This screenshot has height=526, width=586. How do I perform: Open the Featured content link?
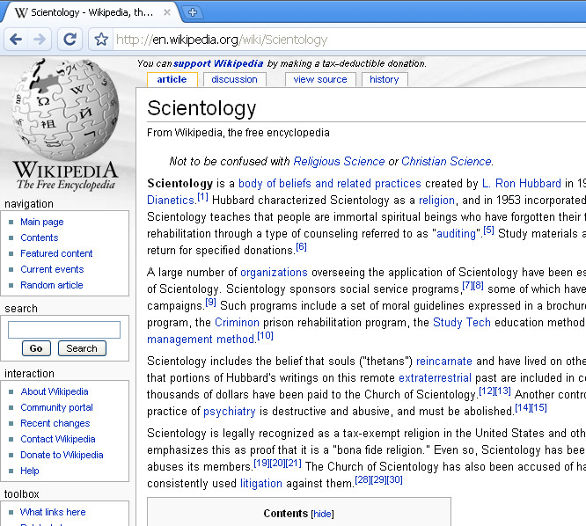pos(56,253)
